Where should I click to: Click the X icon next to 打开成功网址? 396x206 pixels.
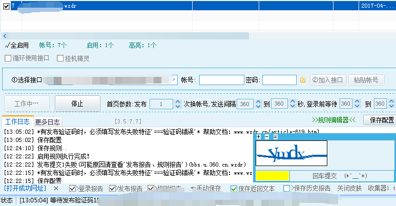click(56, 188)
